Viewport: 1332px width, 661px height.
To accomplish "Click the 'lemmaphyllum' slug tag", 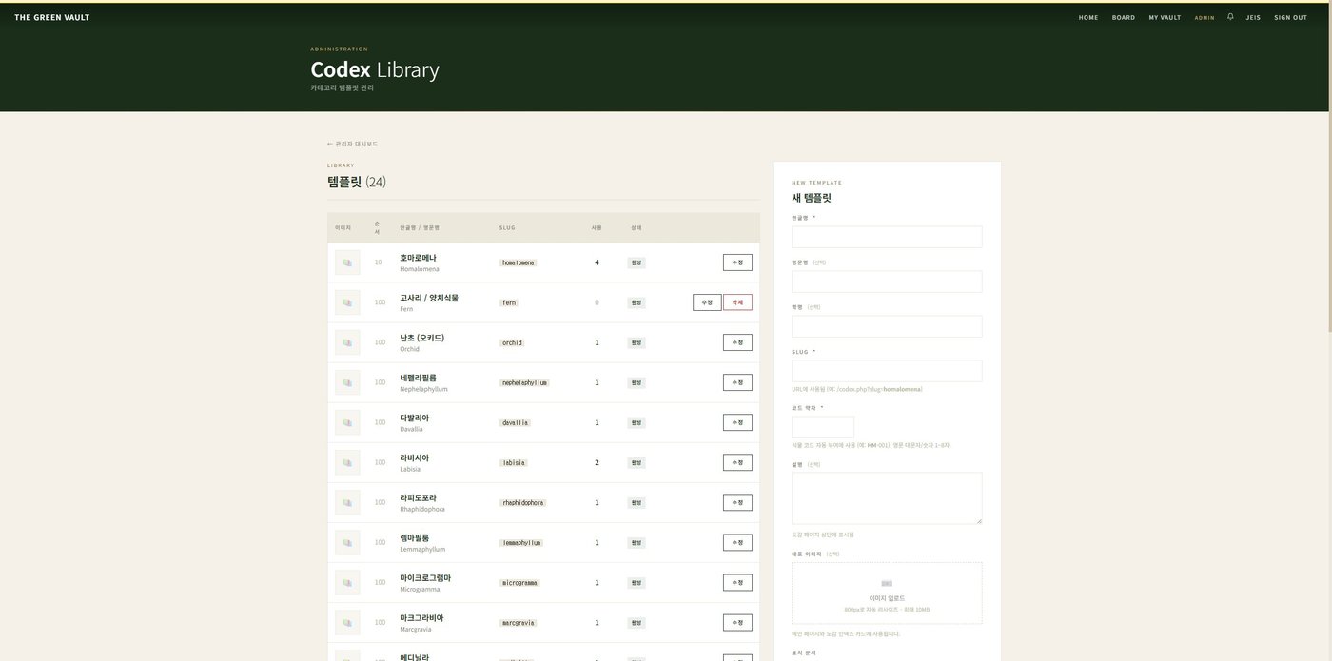I will click(521, 542).
